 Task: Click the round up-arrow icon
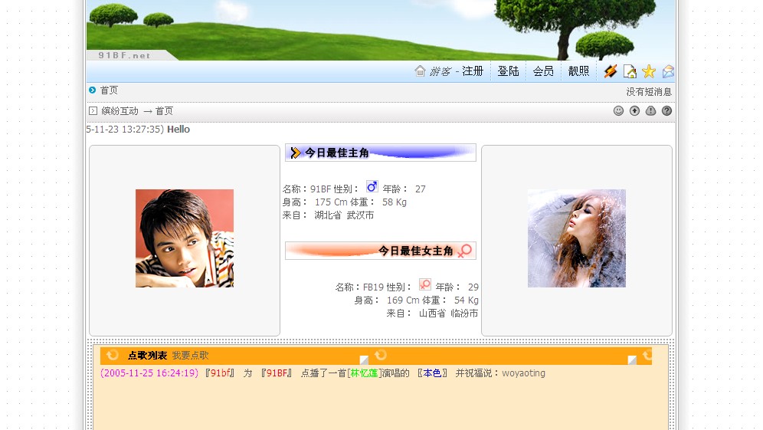coord(634,110)
